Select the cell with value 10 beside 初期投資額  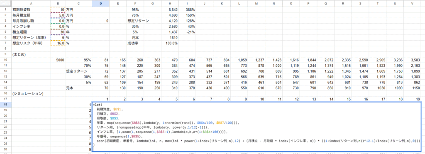[x=58, y=10]
